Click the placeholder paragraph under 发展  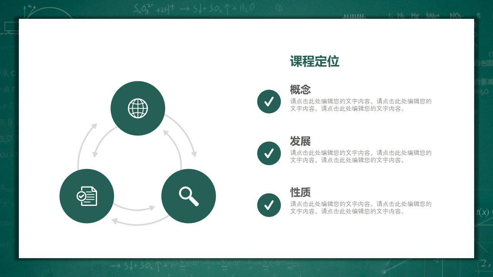tap(361, 157)
